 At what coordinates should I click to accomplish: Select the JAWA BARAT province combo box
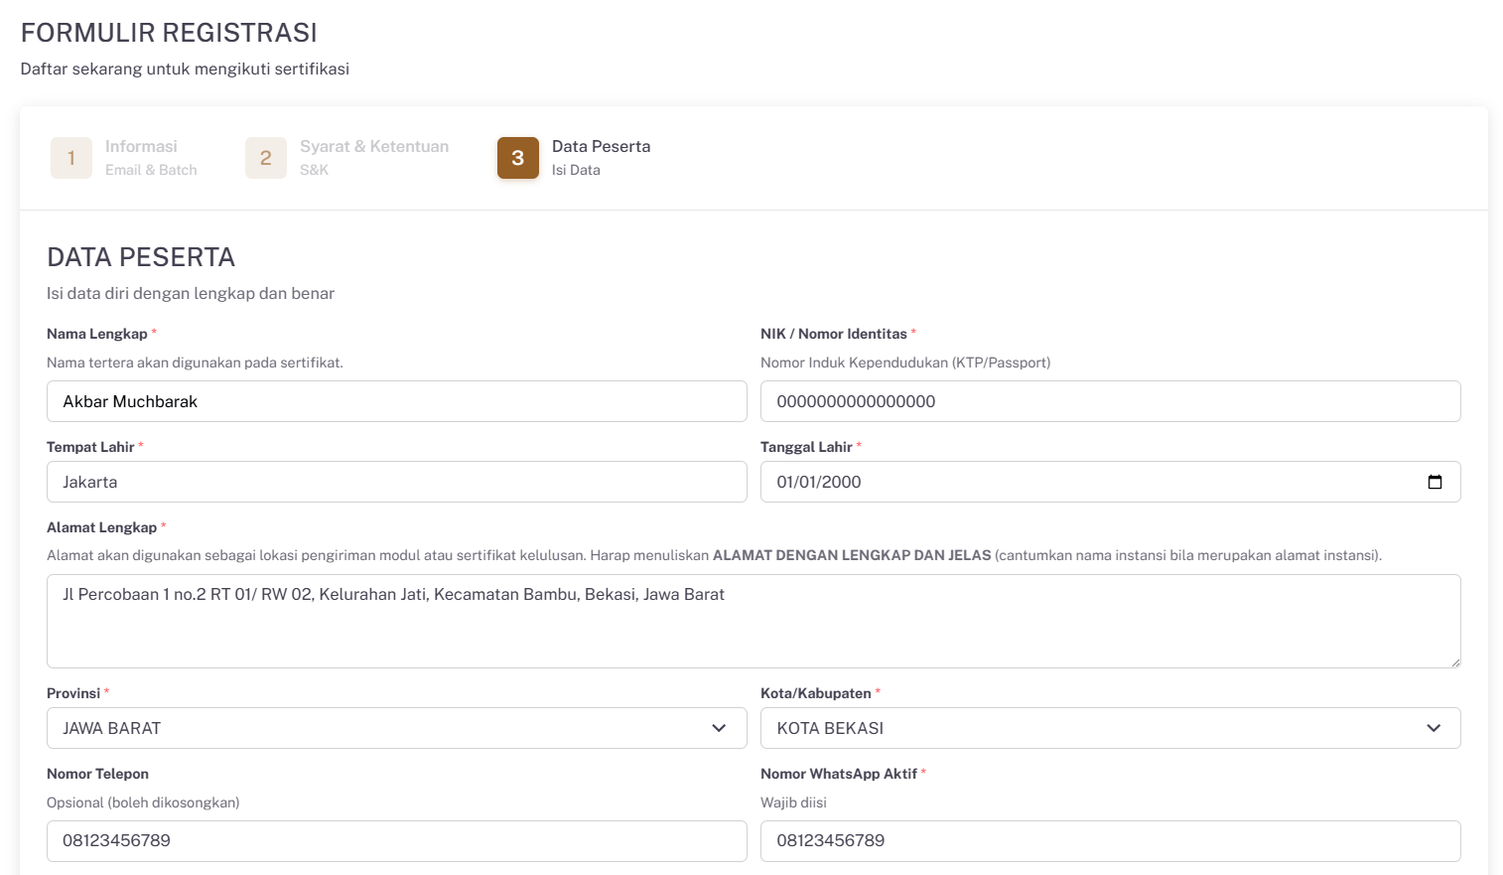377,728
